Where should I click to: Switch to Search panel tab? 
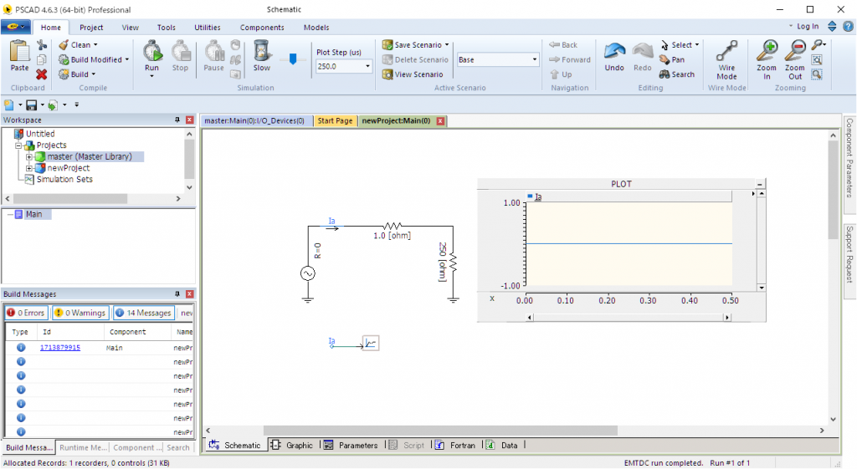pyautogui.click(x=178, y=447)
